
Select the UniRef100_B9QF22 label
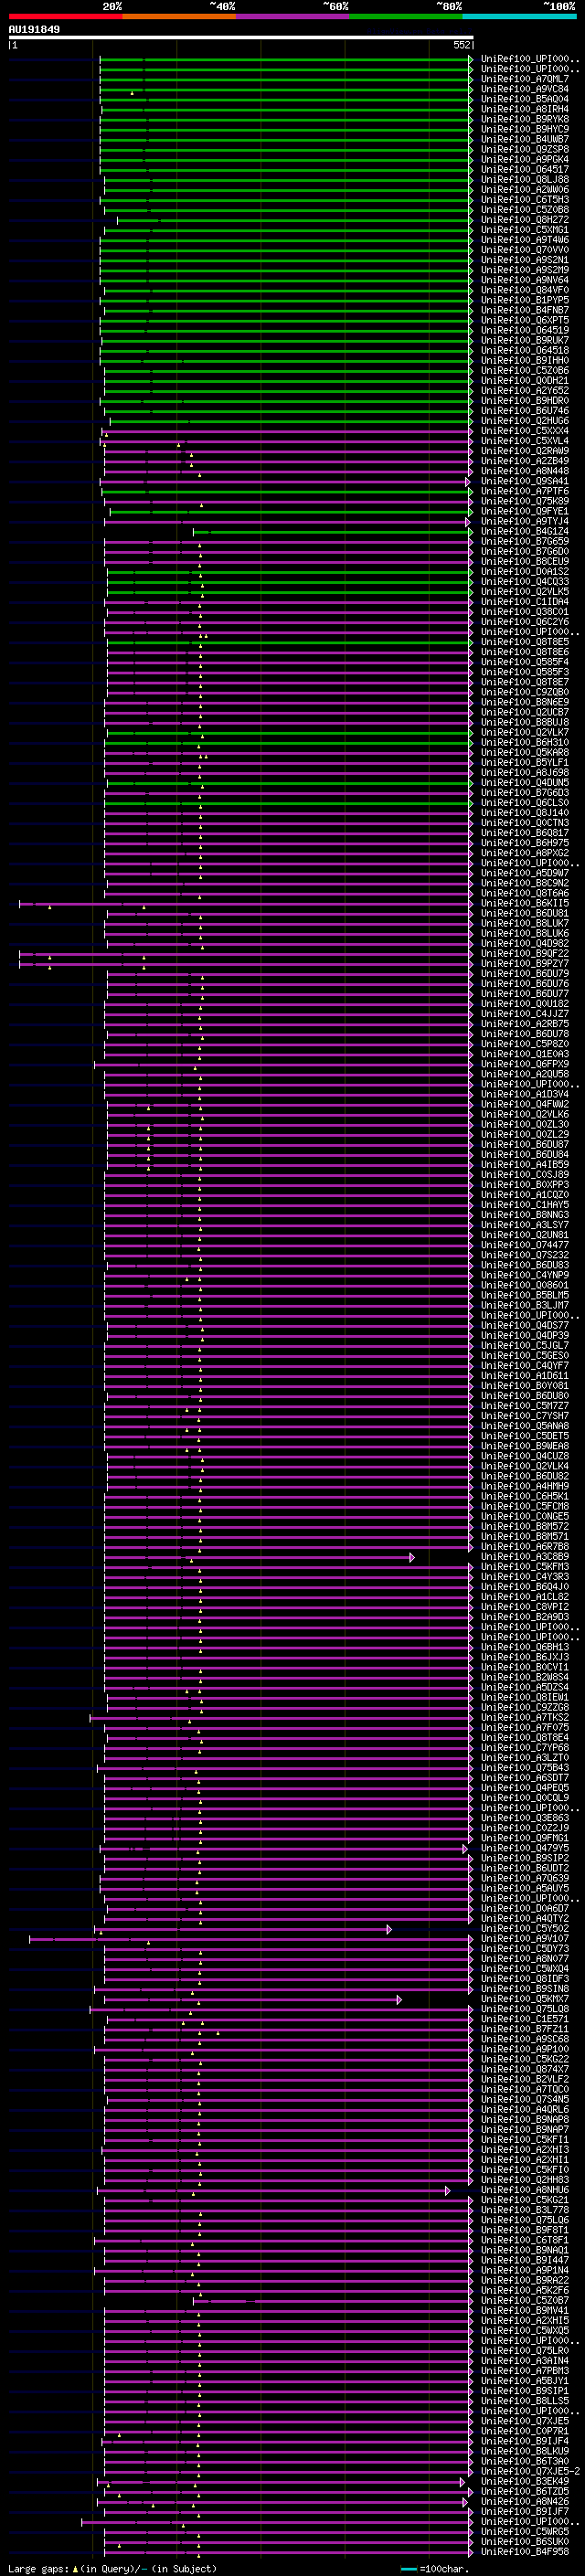click(x=525, y=953)
